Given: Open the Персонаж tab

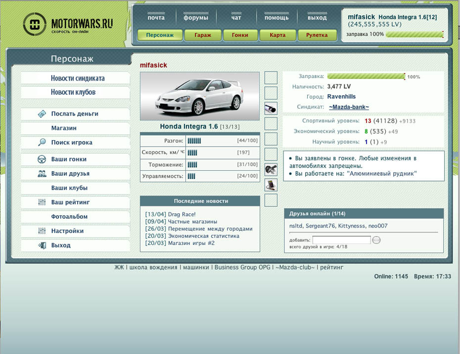Looking at the screenshot, I should pos(160,35).
